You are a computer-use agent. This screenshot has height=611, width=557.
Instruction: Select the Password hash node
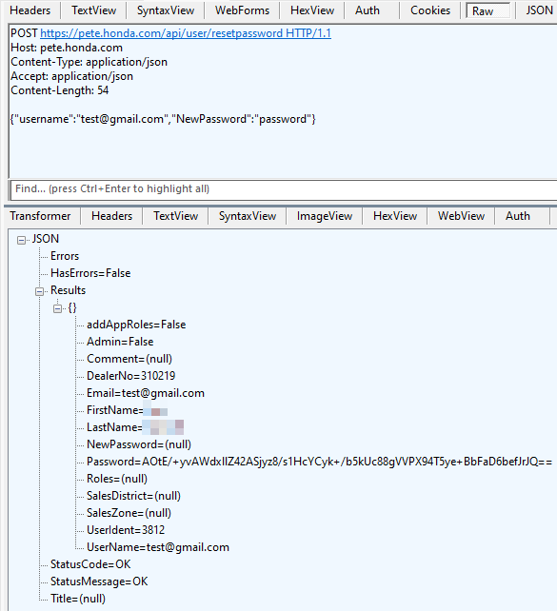[x=319, y=462]
